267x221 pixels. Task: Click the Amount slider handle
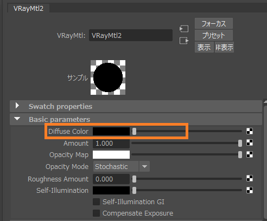[x=240, y=144]
